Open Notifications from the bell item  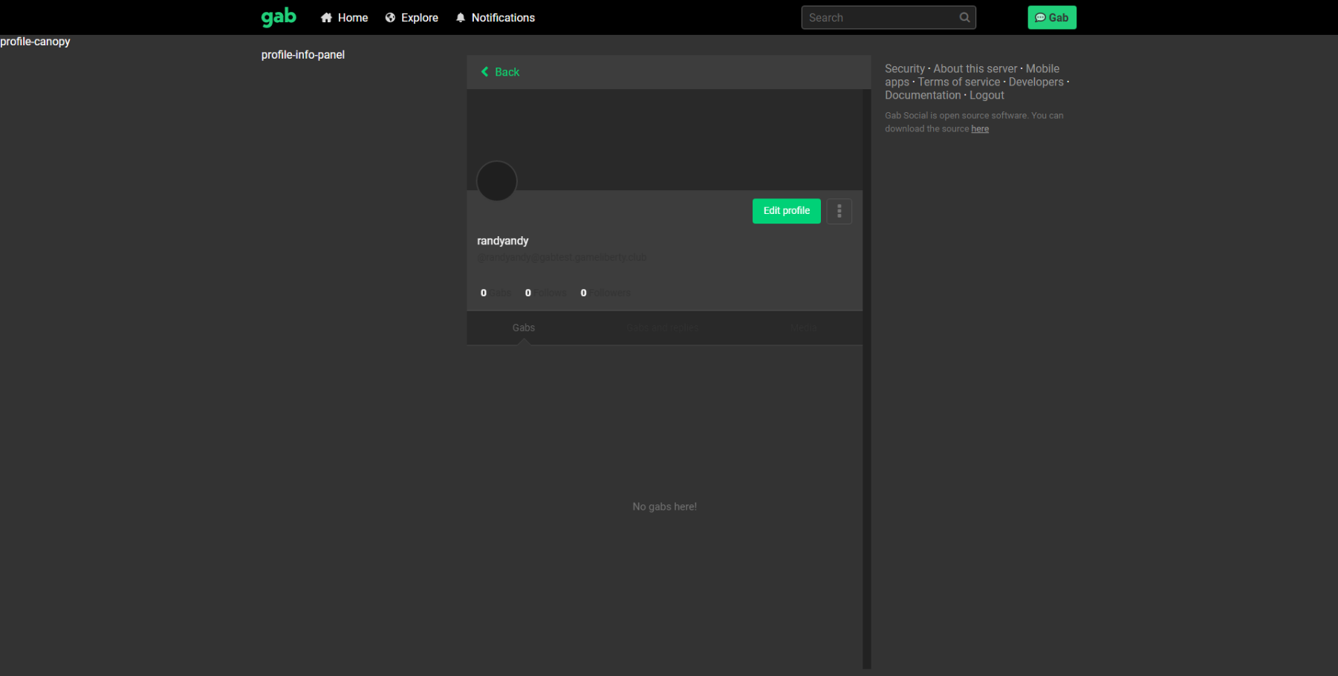coord(495,18)
